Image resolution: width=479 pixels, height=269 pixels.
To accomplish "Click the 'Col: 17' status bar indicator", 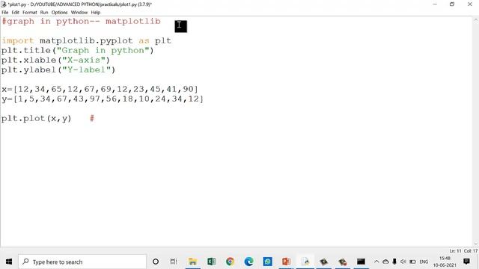I will [x=471, y=251].
